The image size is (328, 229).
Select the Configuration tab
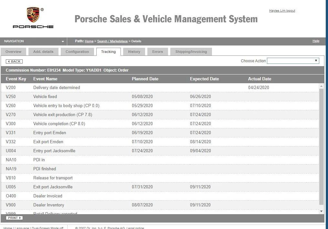point(77,52)
